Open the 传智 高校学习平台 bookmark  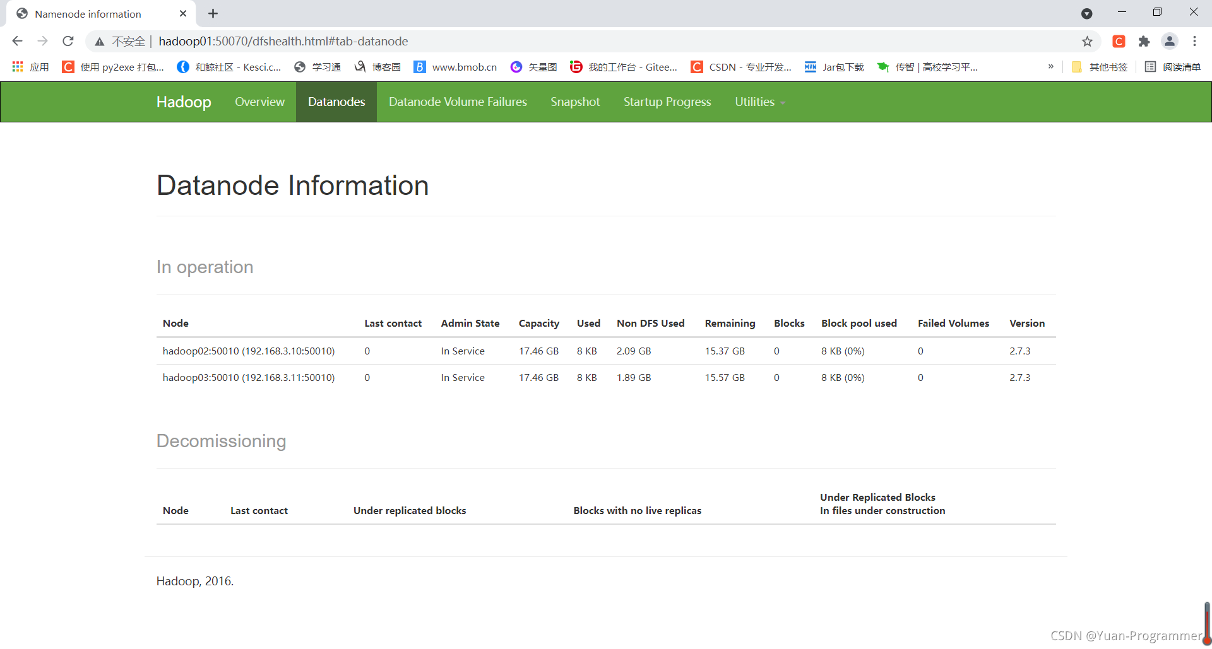927,67
